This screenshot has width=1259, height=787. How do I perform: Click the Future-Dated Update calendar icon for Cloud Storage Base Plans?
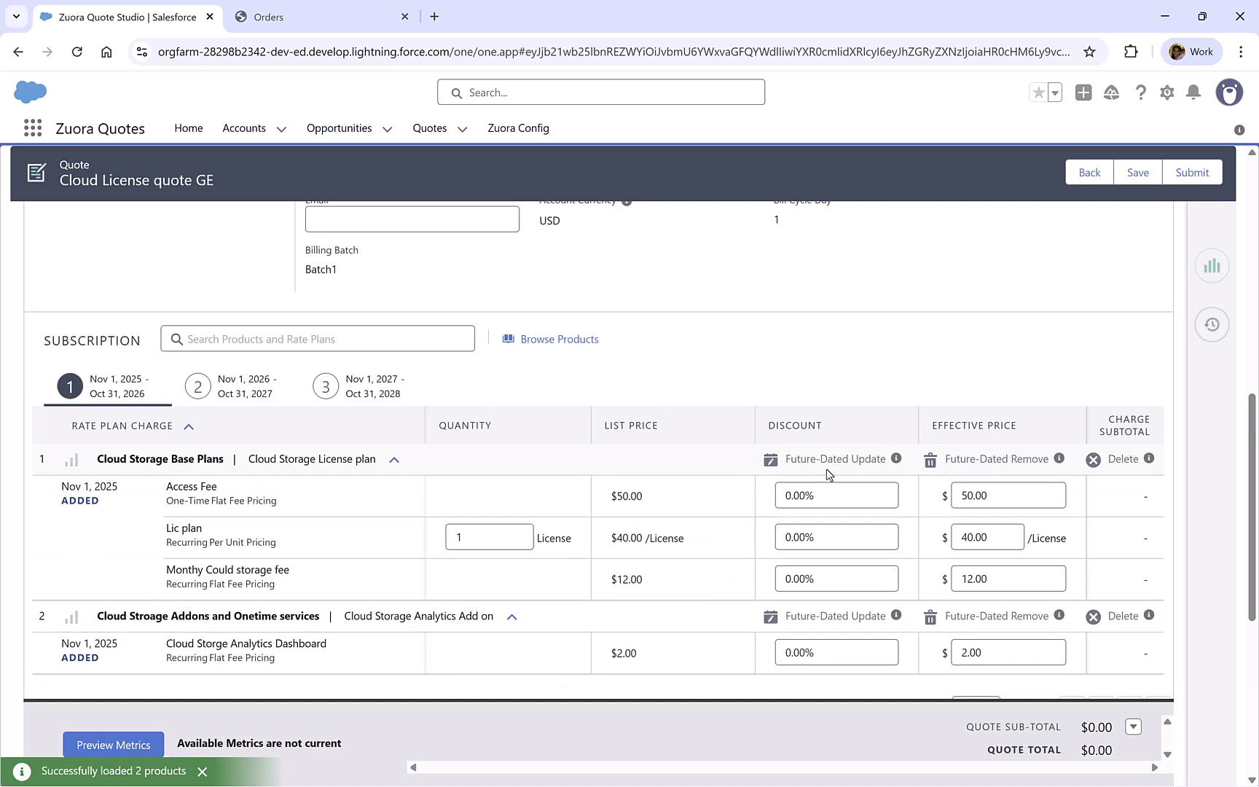coord(770,459)
